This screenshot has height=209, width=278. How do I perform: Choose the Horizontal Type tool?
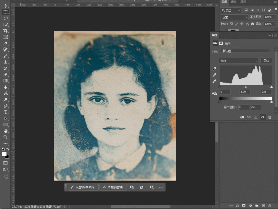coord(5,112)
